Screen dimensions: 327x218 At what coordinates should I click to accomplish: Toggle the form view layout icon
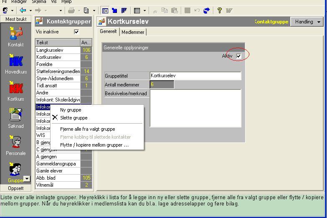(x=105, y=10)
